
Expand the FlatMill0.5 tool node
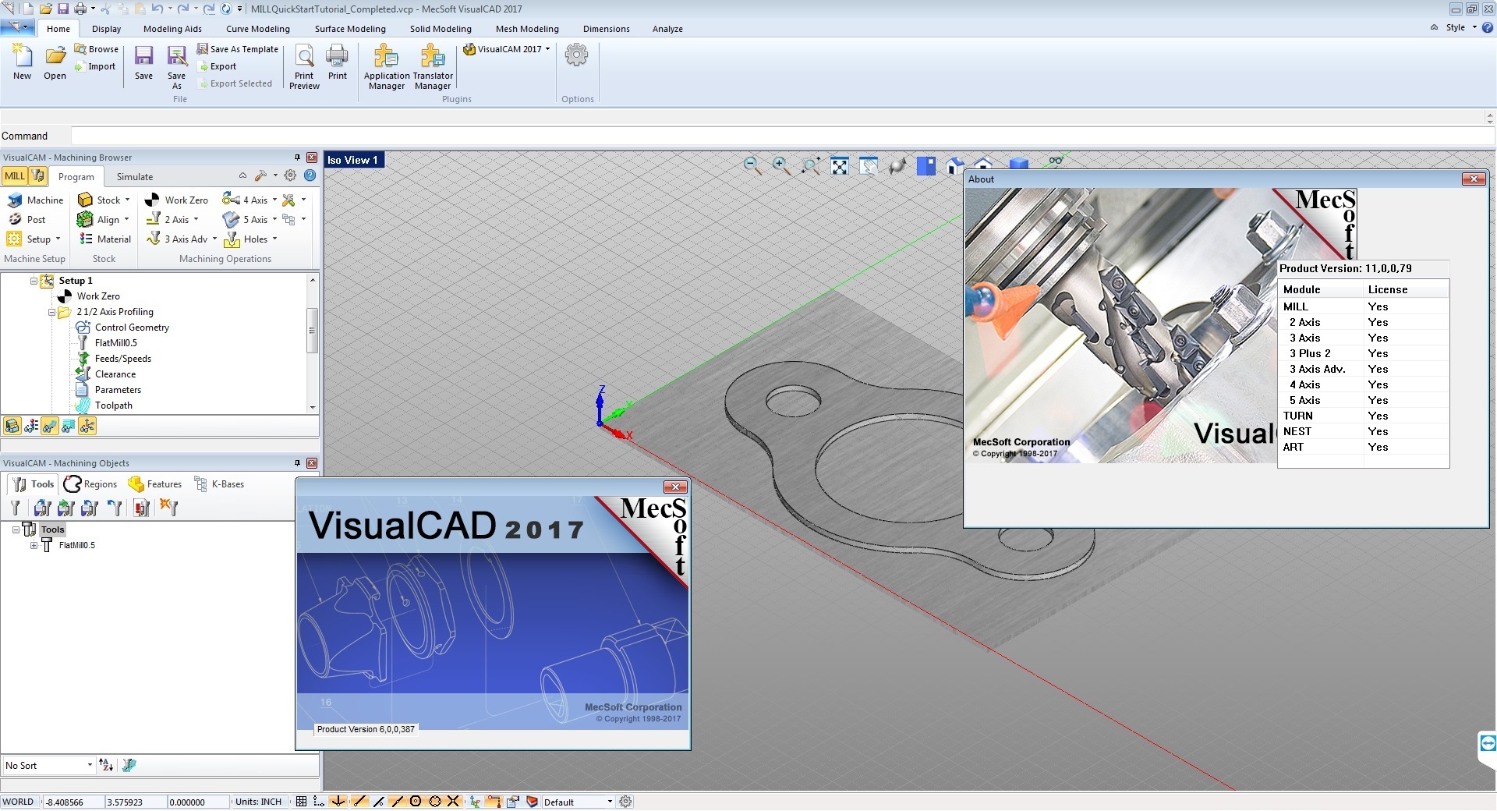pyautogui.click(x=34, y=546)
